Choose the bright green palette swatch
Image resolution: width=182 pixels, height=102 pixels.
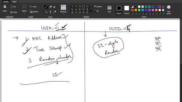coord(139,10)
